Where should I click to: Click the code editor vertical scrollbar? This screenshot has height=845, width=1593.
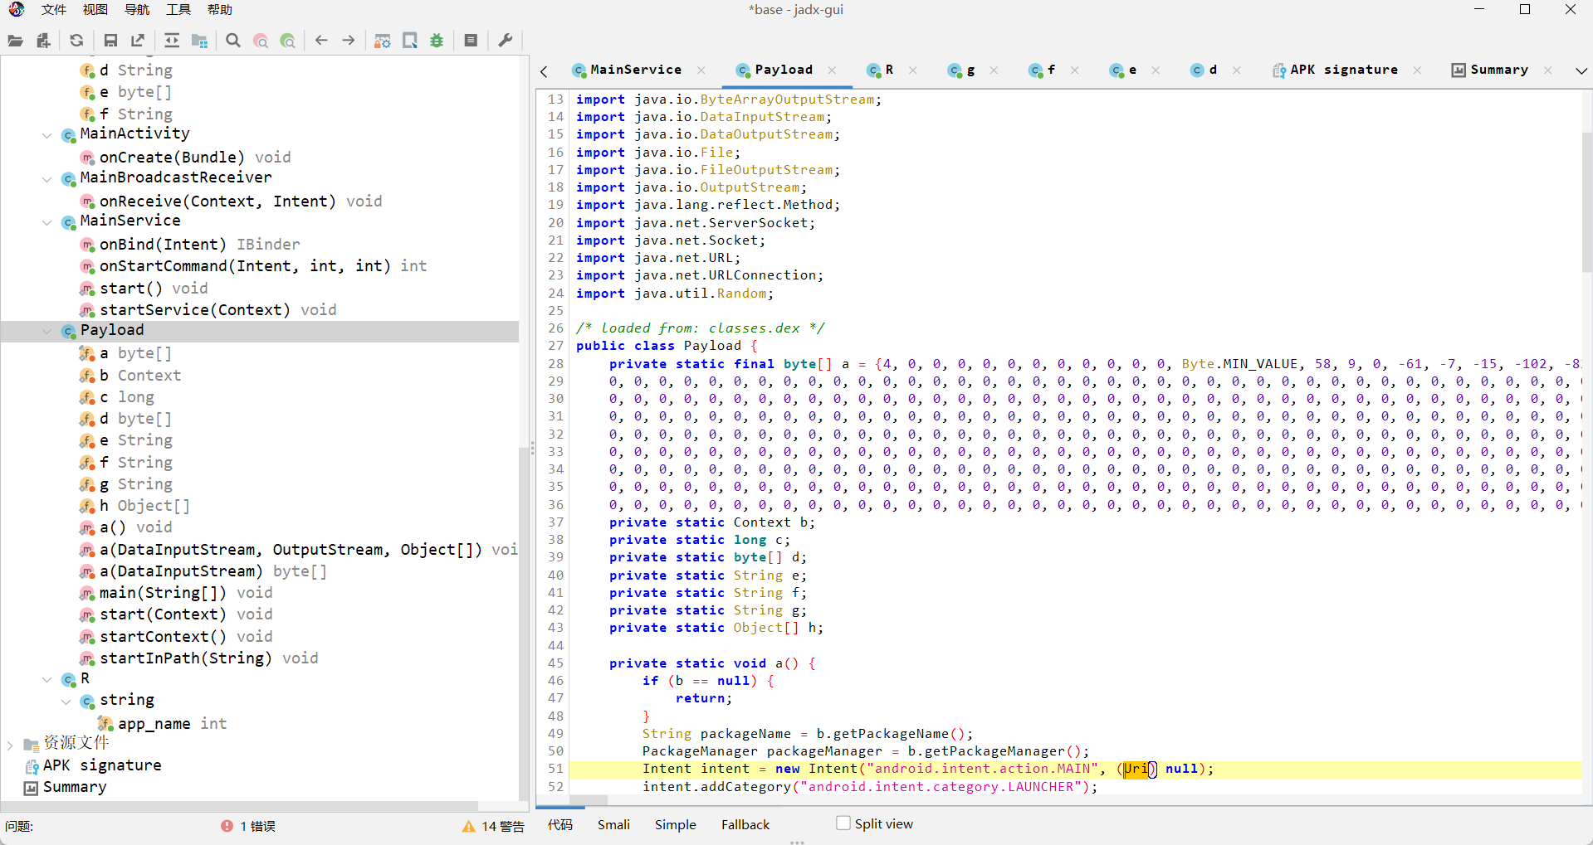point(1586,203)
